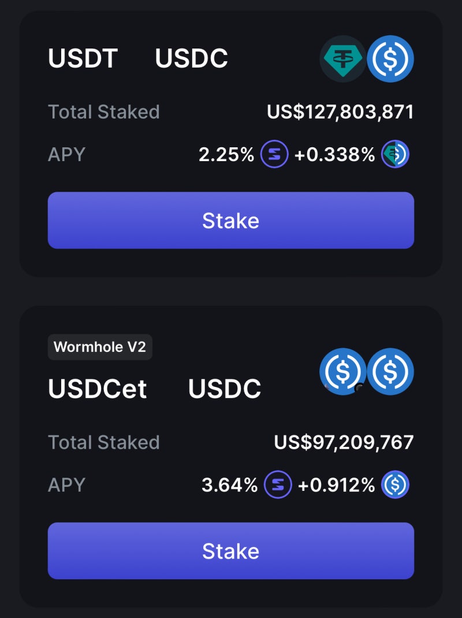The width and height of the screenshot is (462, 618).
Task: Click USDC name in the first pool title
Action: [192, 58]
